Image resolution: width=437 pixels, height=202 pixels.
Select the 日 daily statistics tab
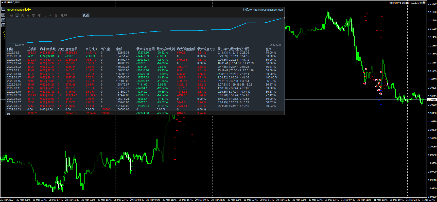pos(17,15)
